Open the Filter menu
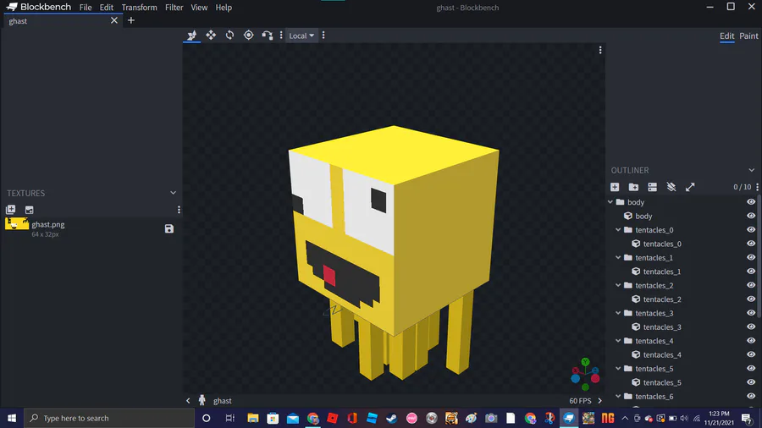Image resolution: width=762 pixels, height=428 pixels. 174,8
